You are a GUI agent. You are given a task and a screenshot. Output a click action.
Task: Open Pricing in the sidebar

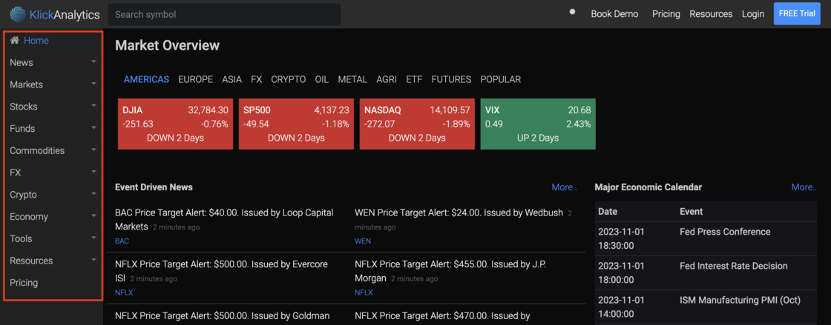pyautogui.click(x=24, y=283)
